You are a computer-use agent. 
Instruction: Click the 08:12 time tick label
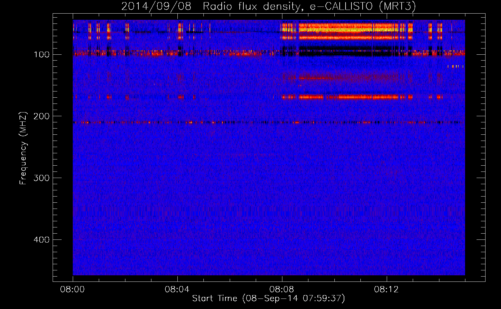click(386, 290)
